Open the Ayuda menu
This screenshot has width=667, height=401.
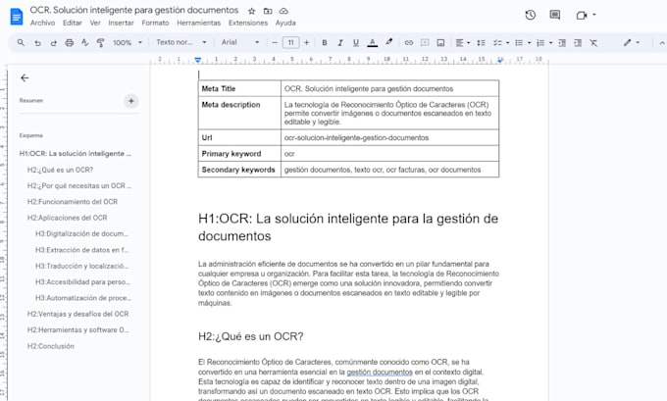285,23
